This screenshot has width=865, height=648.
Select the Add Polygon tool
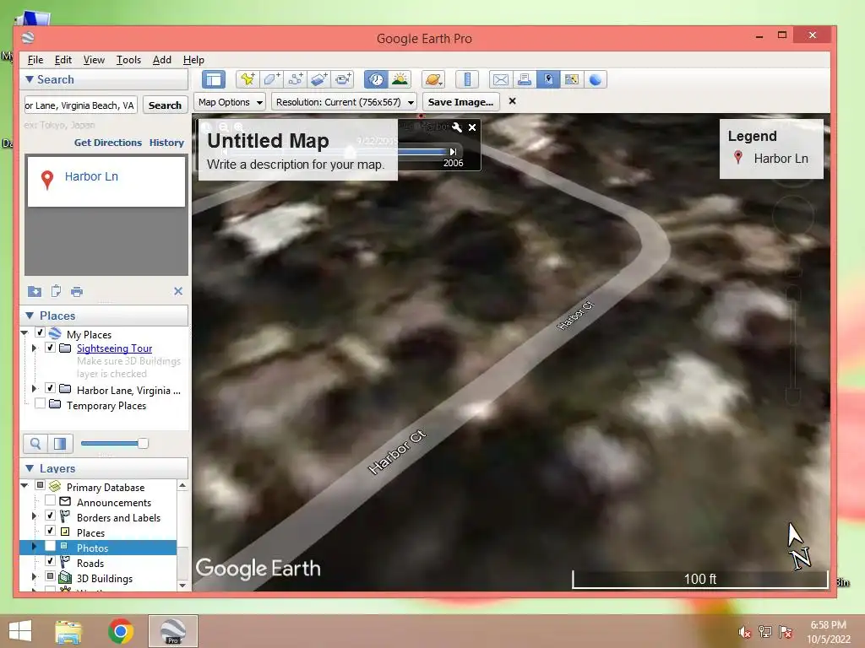[x=271, y=79]
